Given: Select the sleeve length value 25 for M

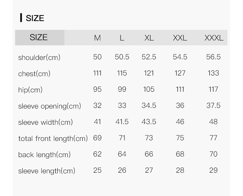Looking at the screenshot, I should 97,170.
